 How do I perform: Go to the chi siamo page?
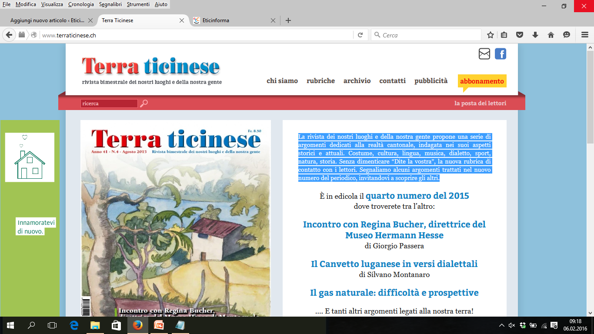point(282,81)
